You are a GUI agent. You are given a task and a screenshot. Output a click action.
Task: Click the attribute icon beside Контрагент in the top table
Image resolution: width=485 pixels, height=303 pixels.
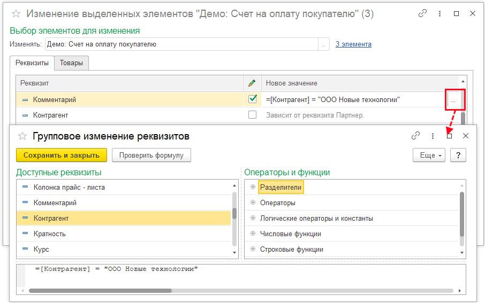tap(25, 115)
